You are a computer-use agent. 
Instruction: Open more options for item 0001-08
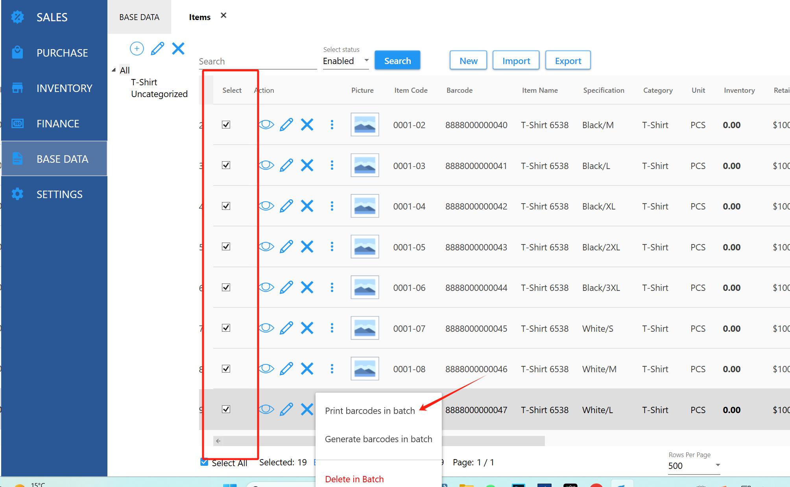332,369
